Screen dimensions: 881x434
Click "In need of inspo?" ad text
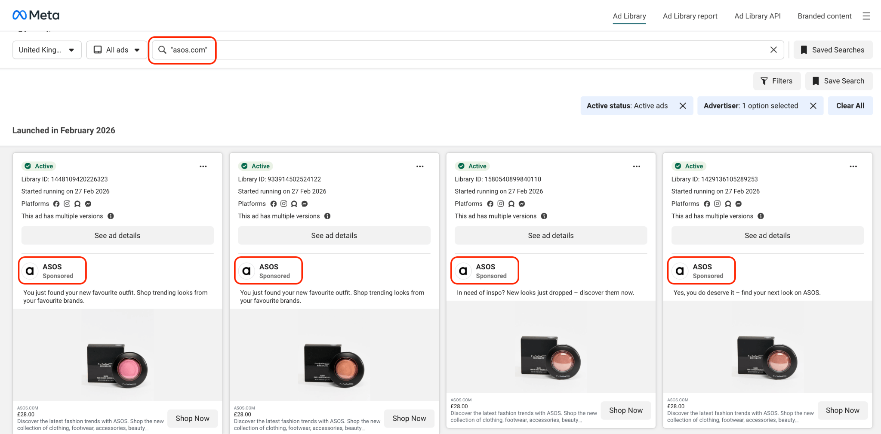pyautogui.click(x=545, y=292)
